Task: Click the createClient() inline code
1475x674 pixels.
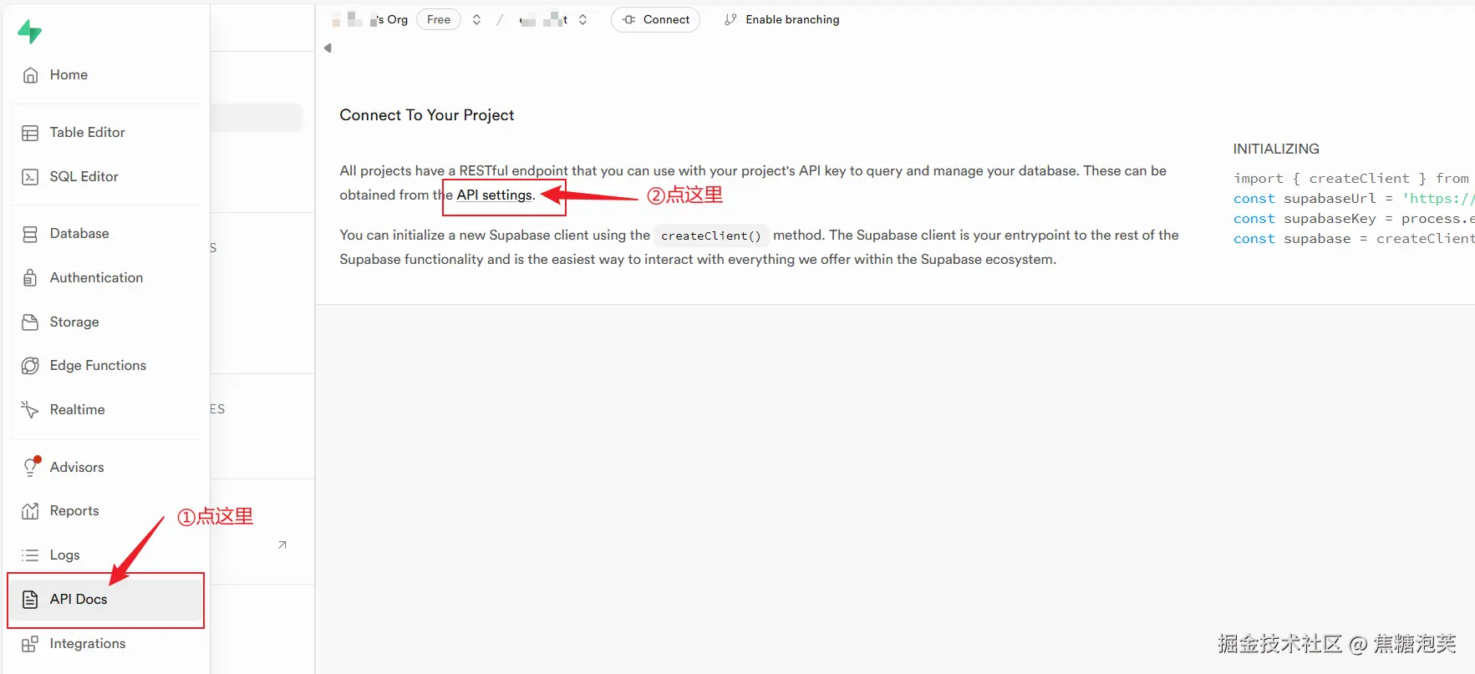Action: [x=711, y=236]
